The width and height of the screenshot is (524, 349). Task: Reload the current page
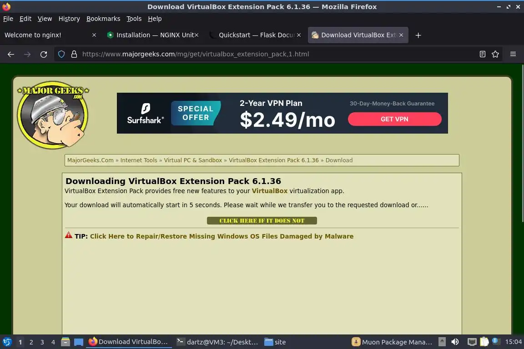[44, 54]
